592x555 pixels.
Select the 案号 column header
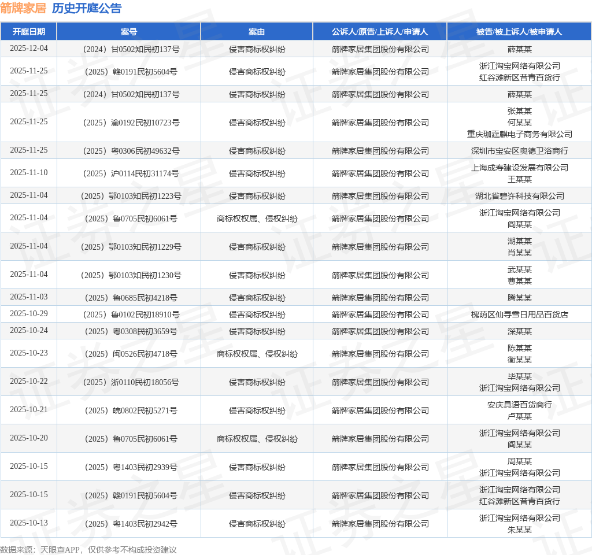point(129,32)
